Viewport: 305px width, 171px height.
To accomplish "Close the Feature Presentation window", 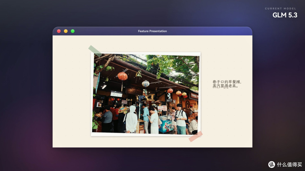I will pos(59,31).
